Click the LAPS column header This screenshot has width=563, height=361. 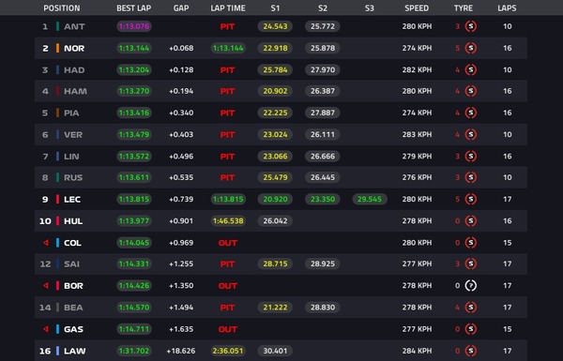[507, 8]
